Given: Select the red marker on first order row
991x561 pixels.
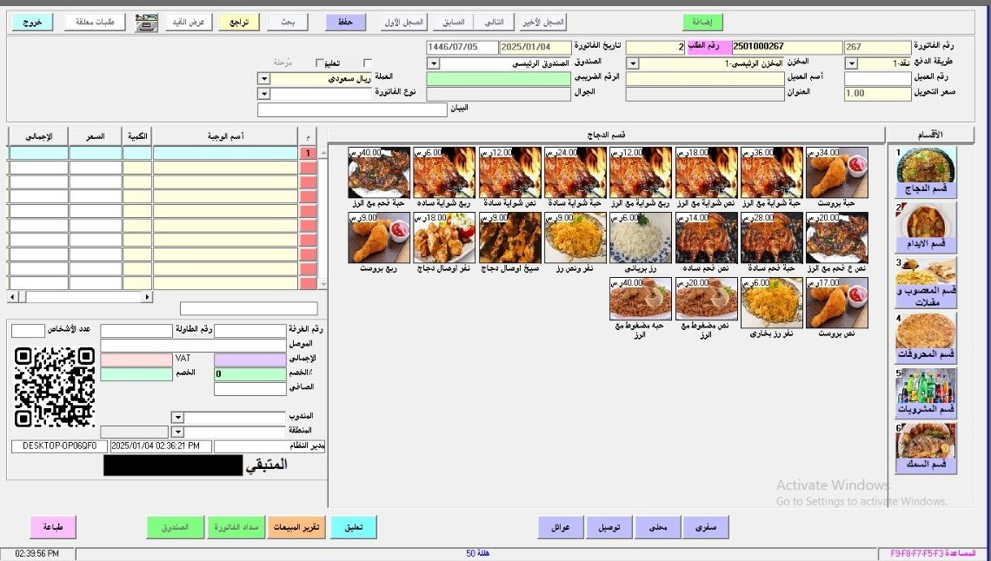Looking at the screenshot, I should tap(308, 154).
